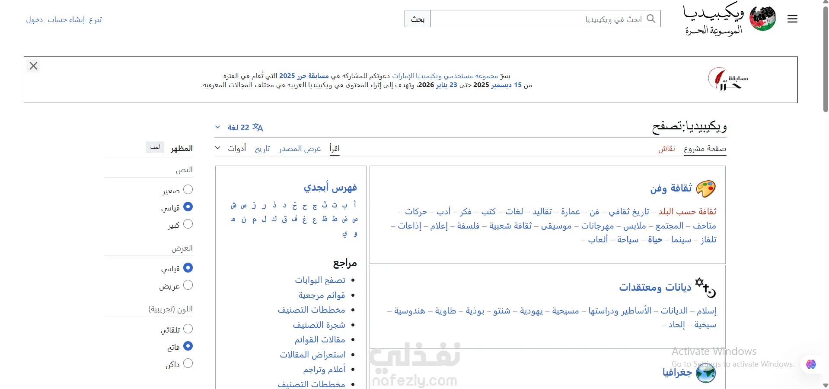Open the متاحف museums link
The image size is (829, 389).
(x=705, y=226)
